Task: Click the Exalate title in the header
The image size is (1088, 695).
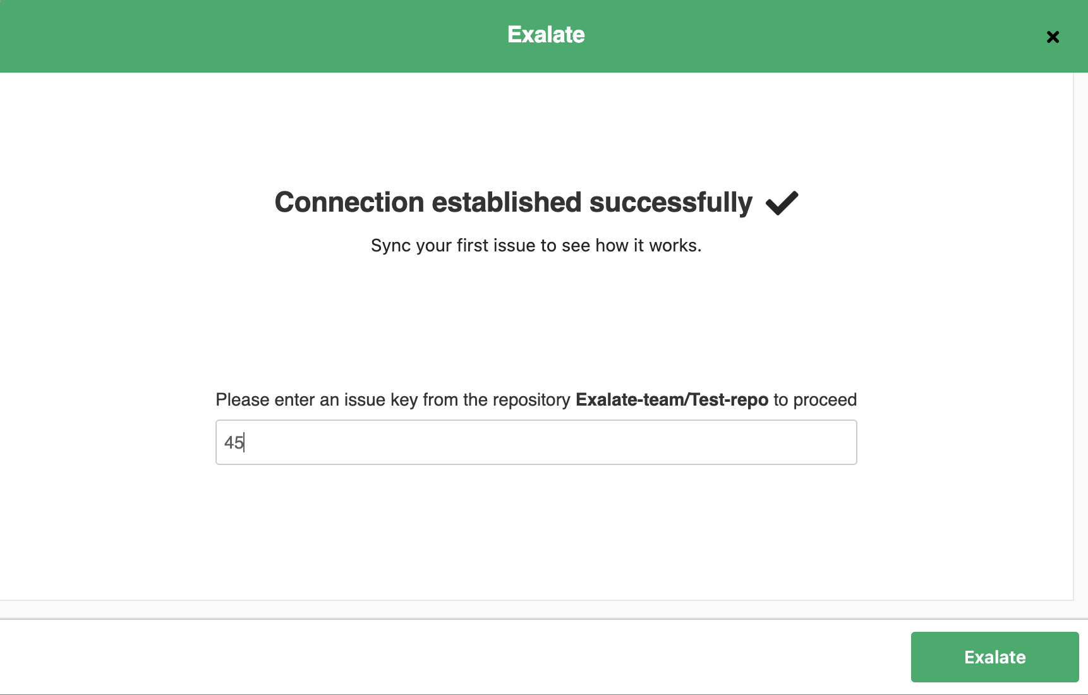Action: (x=546, y=35)
